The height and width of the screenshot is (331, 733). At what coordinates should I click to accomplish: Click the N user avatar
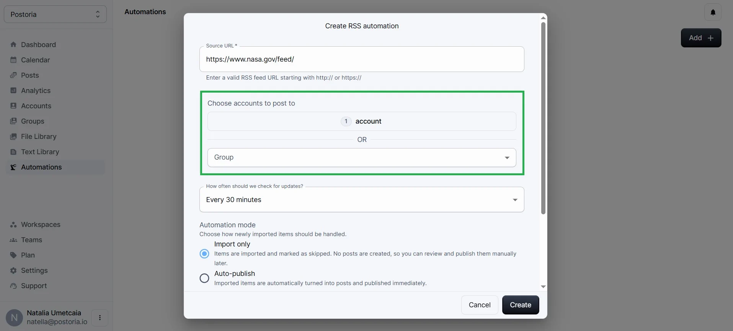click(15, 318)
